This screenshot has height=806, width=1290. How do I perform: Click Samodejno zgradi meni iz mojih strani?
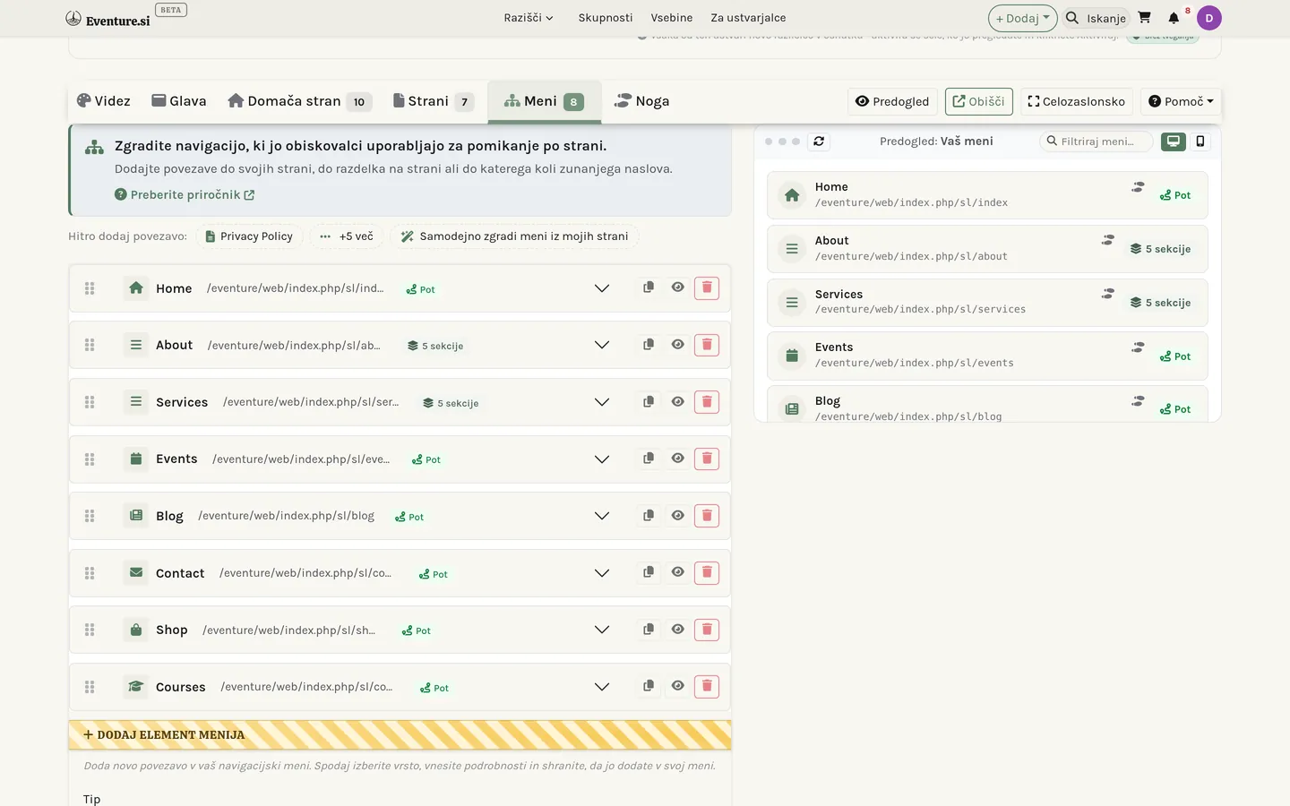tap(514, 236)
